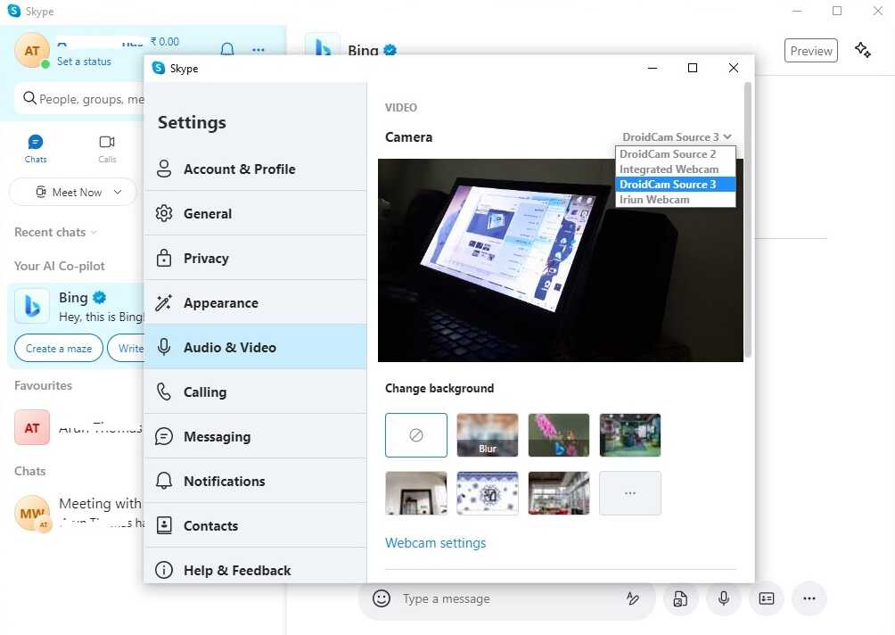Choose Integrated Webcam option
895x635 pixels.
click(x=675, y=169)
